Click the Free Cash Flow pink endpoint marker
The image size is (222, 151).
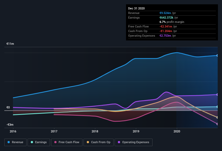coord(217,124)
